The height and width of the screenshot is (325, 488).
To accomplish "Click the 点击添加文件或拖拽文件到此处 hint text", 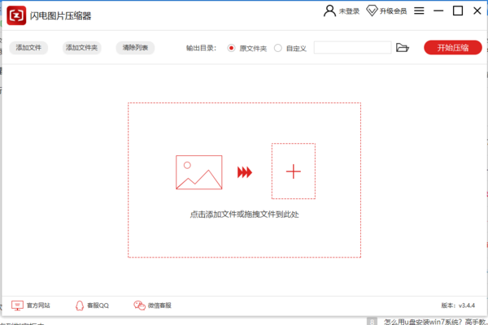I will tap(244, 214).
